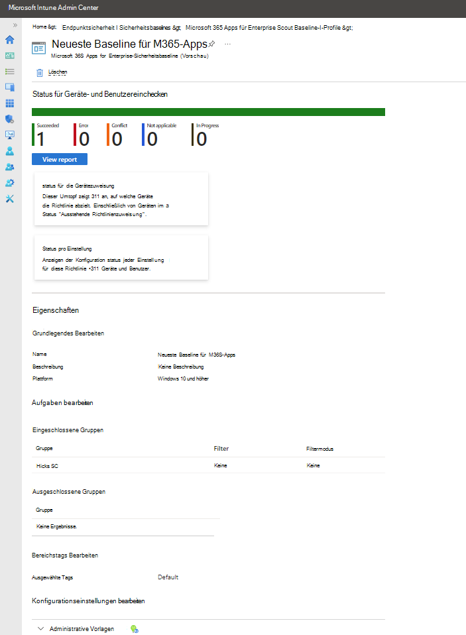Click Gruppe header under Eingeschlossene Gruppen

pos(44,448)
